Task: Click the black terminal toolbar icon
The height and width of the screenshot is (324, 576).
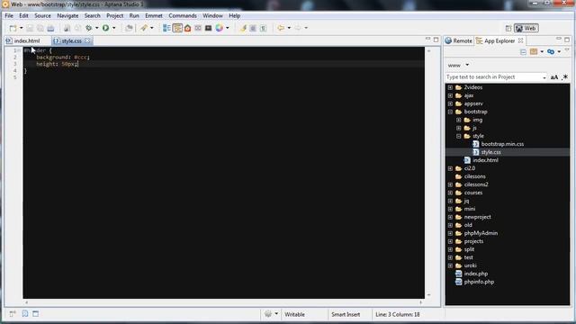Action: coord(208,28)
